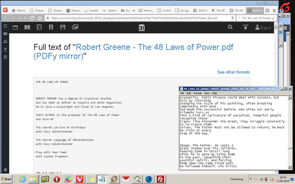Open the Internet Archive Images icon
The image size is (295, 184).
tap(75, 27)
